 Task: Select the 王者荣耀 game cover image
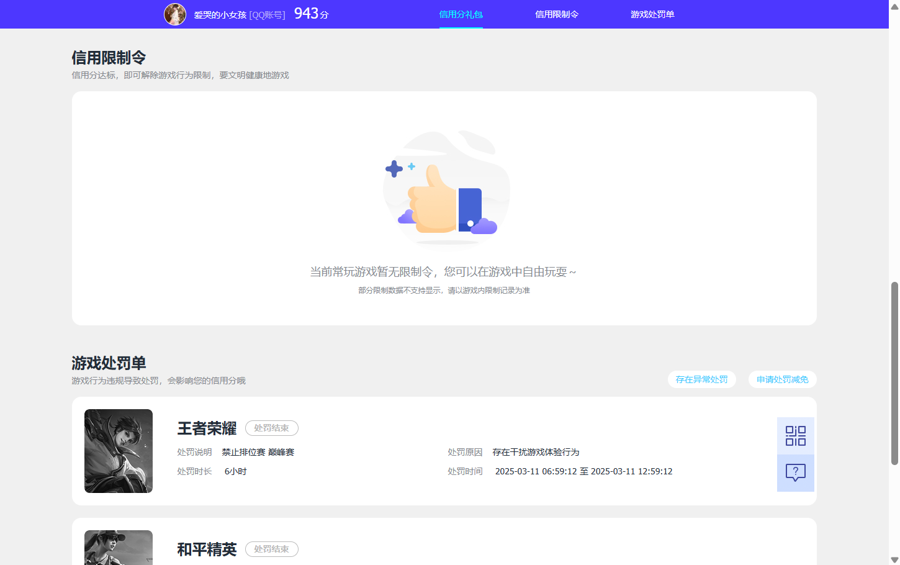coord(118,451)
